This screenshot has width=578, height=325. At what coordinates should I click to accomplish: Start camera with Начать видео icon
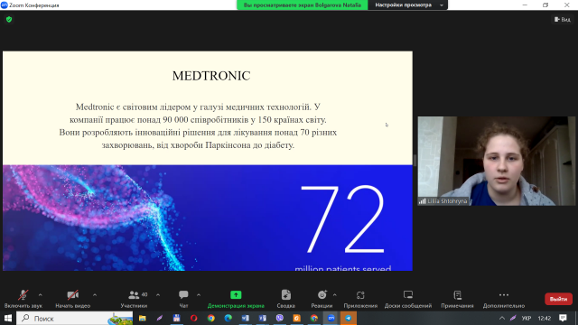pos(72,299)
